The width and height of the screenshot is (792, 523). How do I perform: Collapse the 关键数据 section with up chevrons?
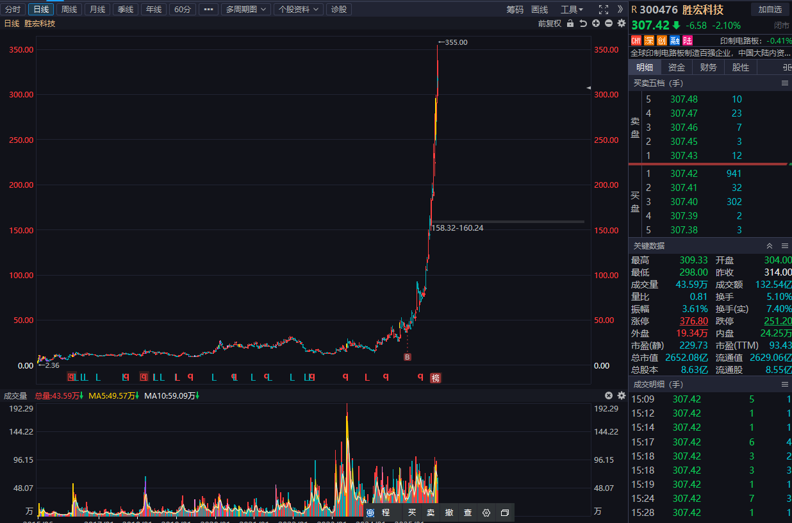pos(770,246)
